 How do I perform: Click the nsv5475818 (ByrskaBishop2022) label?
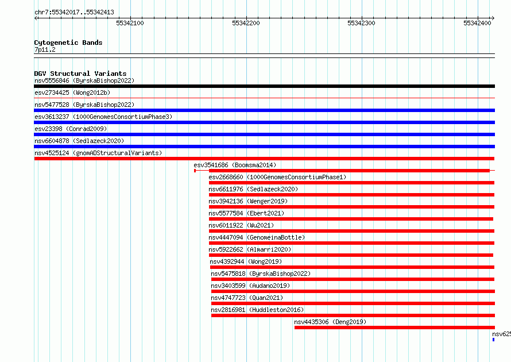coord(261,274)
